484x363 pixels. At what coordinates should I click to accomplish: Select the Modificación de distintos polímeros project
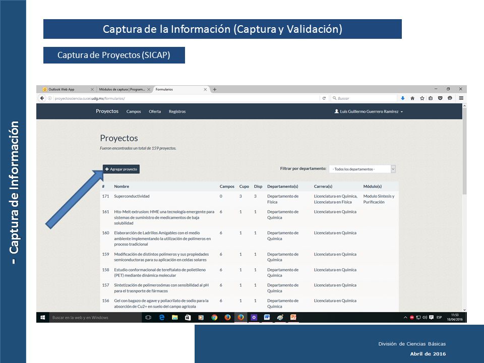(x=161, y=257)
